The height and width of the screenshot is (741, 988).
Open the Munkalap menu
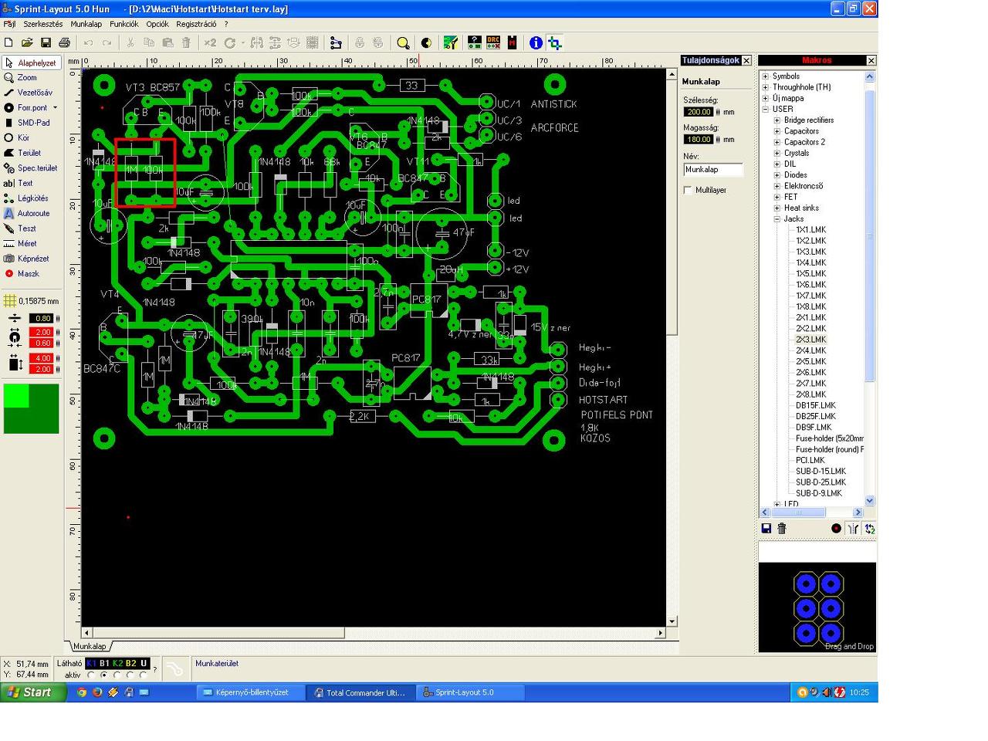tap(86, 24)
